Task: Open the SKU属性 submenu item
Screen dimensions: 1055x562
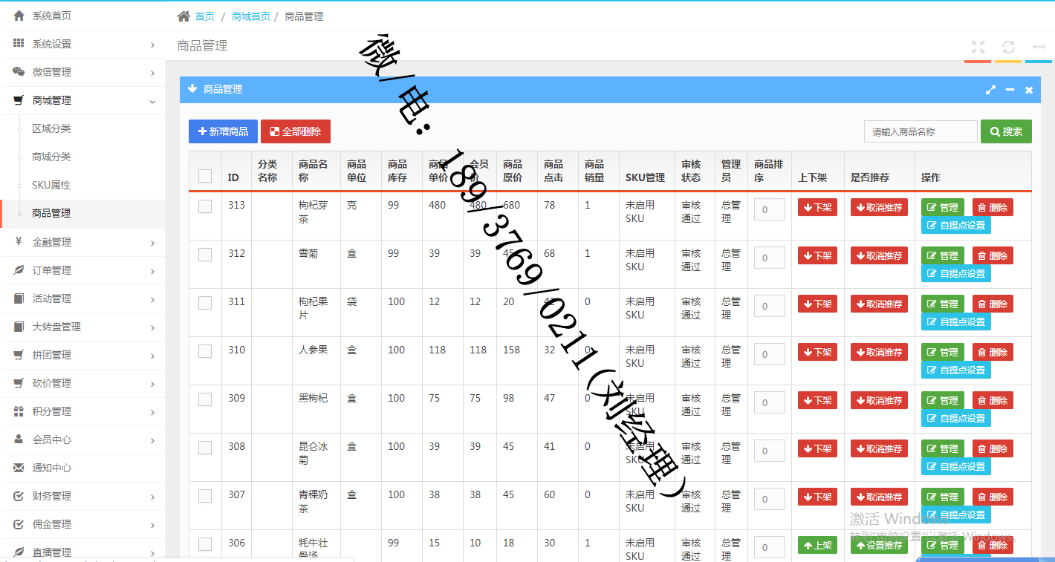Action: click(51, 185)
